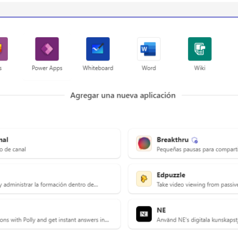Open the Edpuzzle app card
This screenshot has height=238, width=238.
[183, 179]
